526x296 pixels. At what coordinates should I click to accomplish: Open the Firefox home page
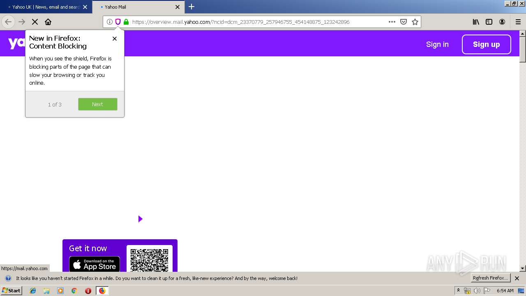click(48, 22)
